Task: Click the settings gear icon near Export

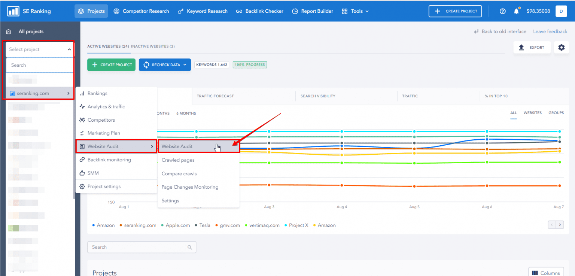Action: pyautogui.click(x=561, y=48)
